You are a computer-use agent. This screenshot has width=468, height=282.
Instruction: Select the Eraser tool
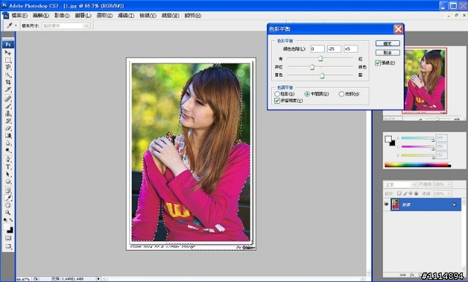[x=8, y=129]
